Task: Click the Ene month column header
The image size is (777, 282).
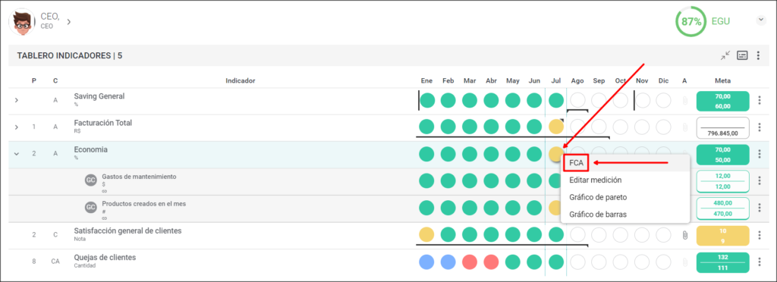Action: [x=426, y=80]
